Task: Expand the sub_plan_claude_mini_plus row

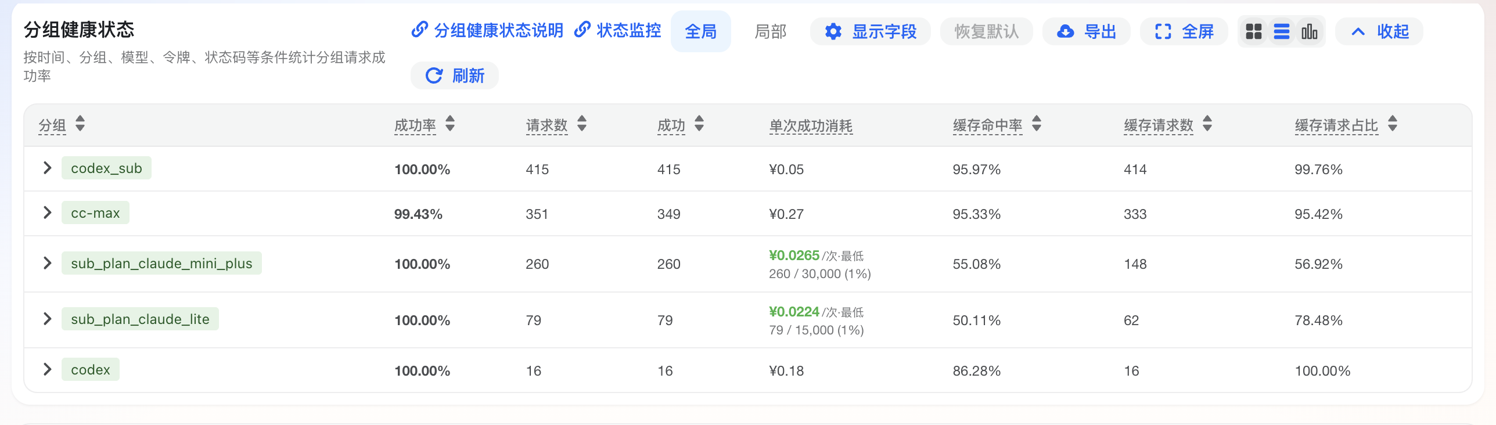Action: [x=48, y=263]
